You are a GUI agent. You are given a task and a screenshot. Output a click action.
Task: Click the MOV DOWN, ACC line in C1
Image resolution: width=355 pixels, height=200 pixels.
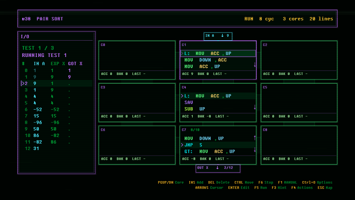[x=218, y=60]
